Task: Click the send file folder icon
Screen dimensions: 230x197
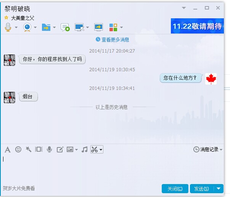Action: 46,27
